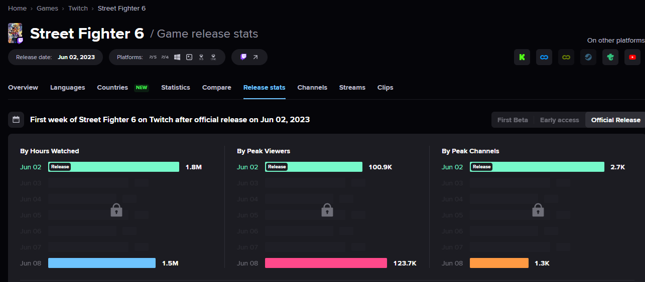The width and height of the screenshot is (645, 282).
Task: Click the PS4 platform icon
Action: click(165, 57)
